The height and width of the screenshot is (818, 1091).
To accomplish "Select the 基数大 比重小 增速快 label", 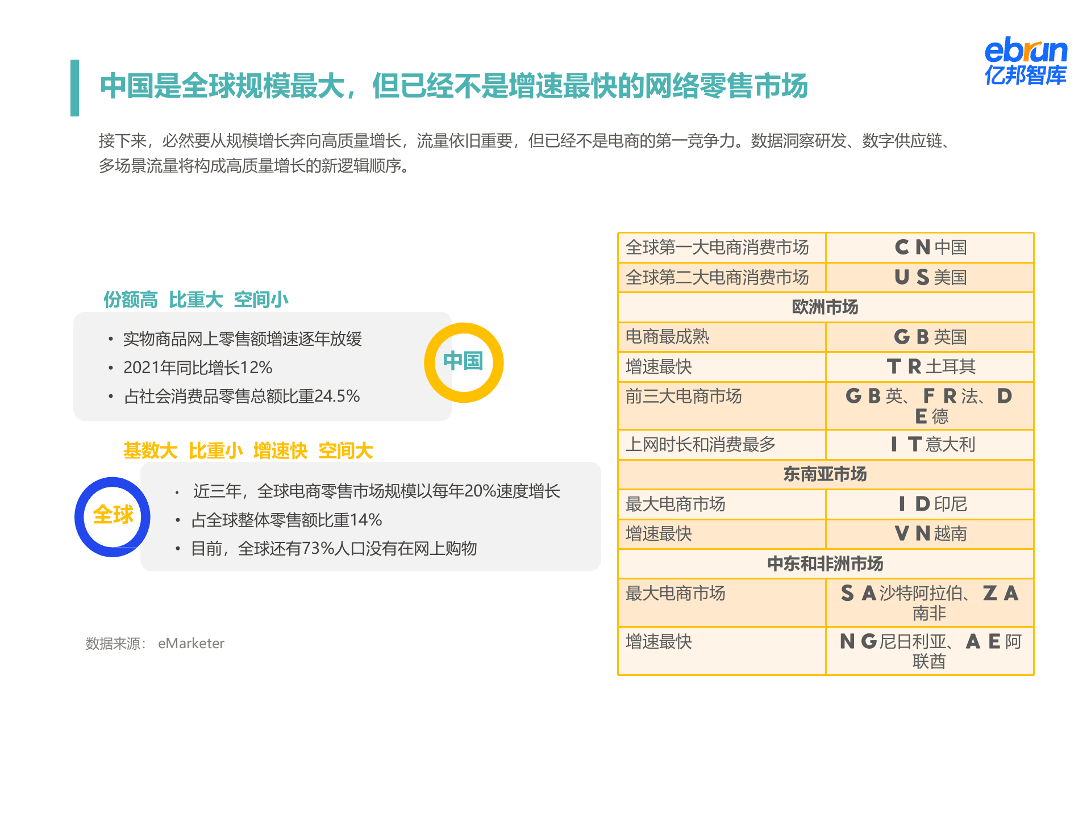I will (248, 450).
